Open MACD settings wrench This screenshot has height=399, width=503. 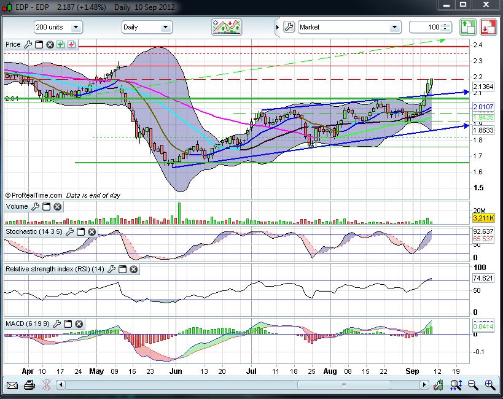click(57, 323)
